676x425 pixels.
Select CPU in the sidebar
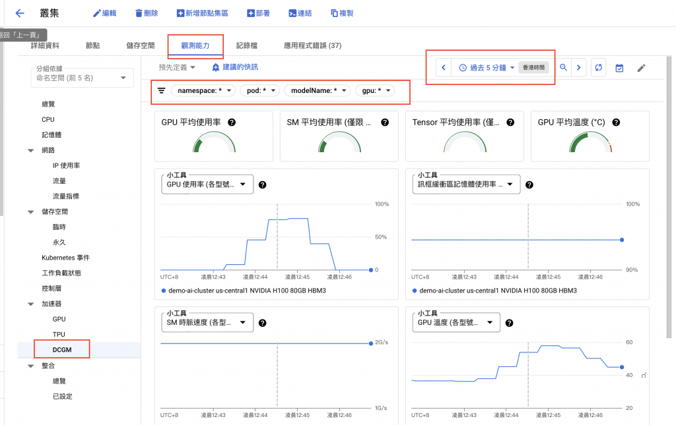(48, 119)
